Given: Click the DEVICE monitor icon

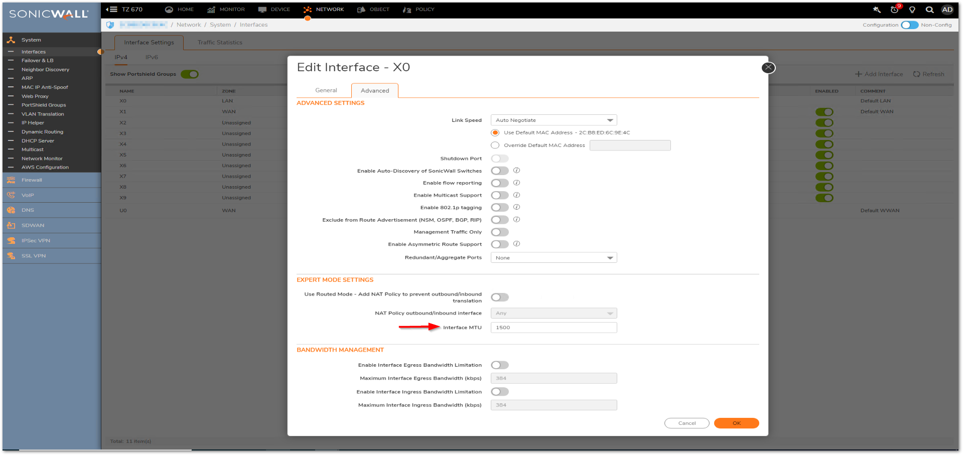Looking at the screenshot, I should tap(262, 10).
